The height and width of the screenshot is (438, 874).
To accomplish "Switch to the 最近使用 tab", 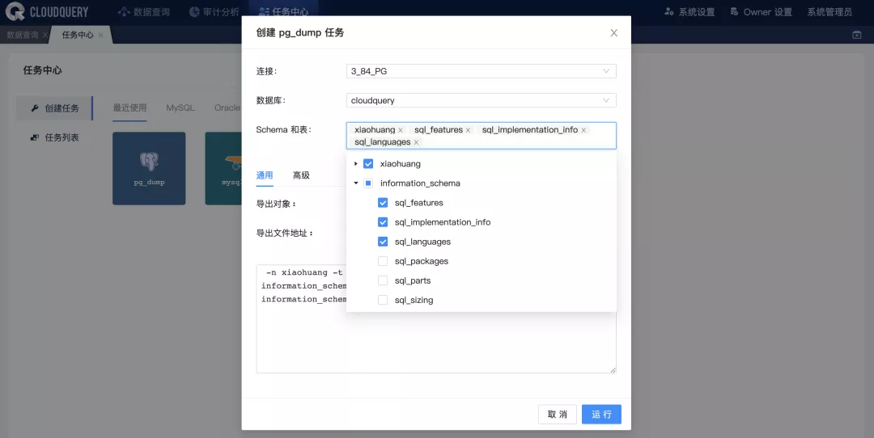I will pyautogui.click(x=129, y=107).
